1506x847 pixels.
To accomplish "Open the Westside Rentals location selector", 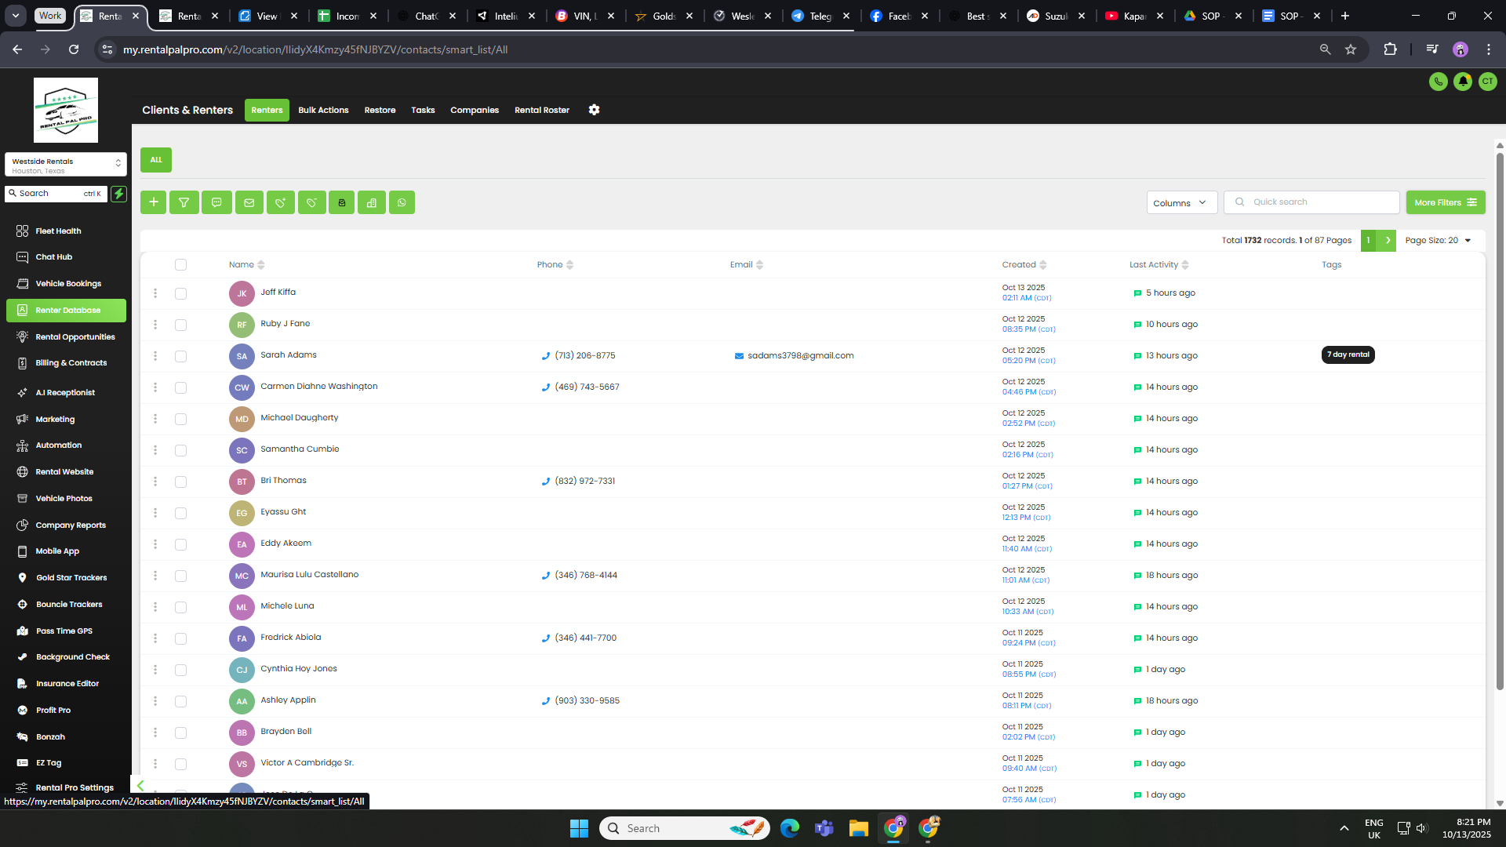I will [66, 165].
